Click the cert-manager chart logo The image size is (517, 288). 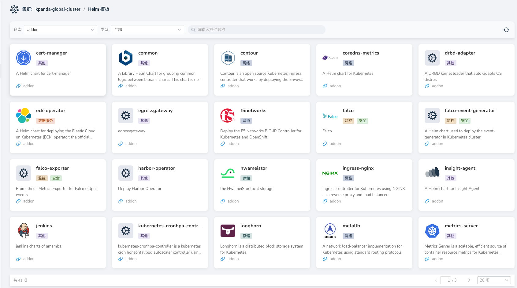[x=24, y=58]
